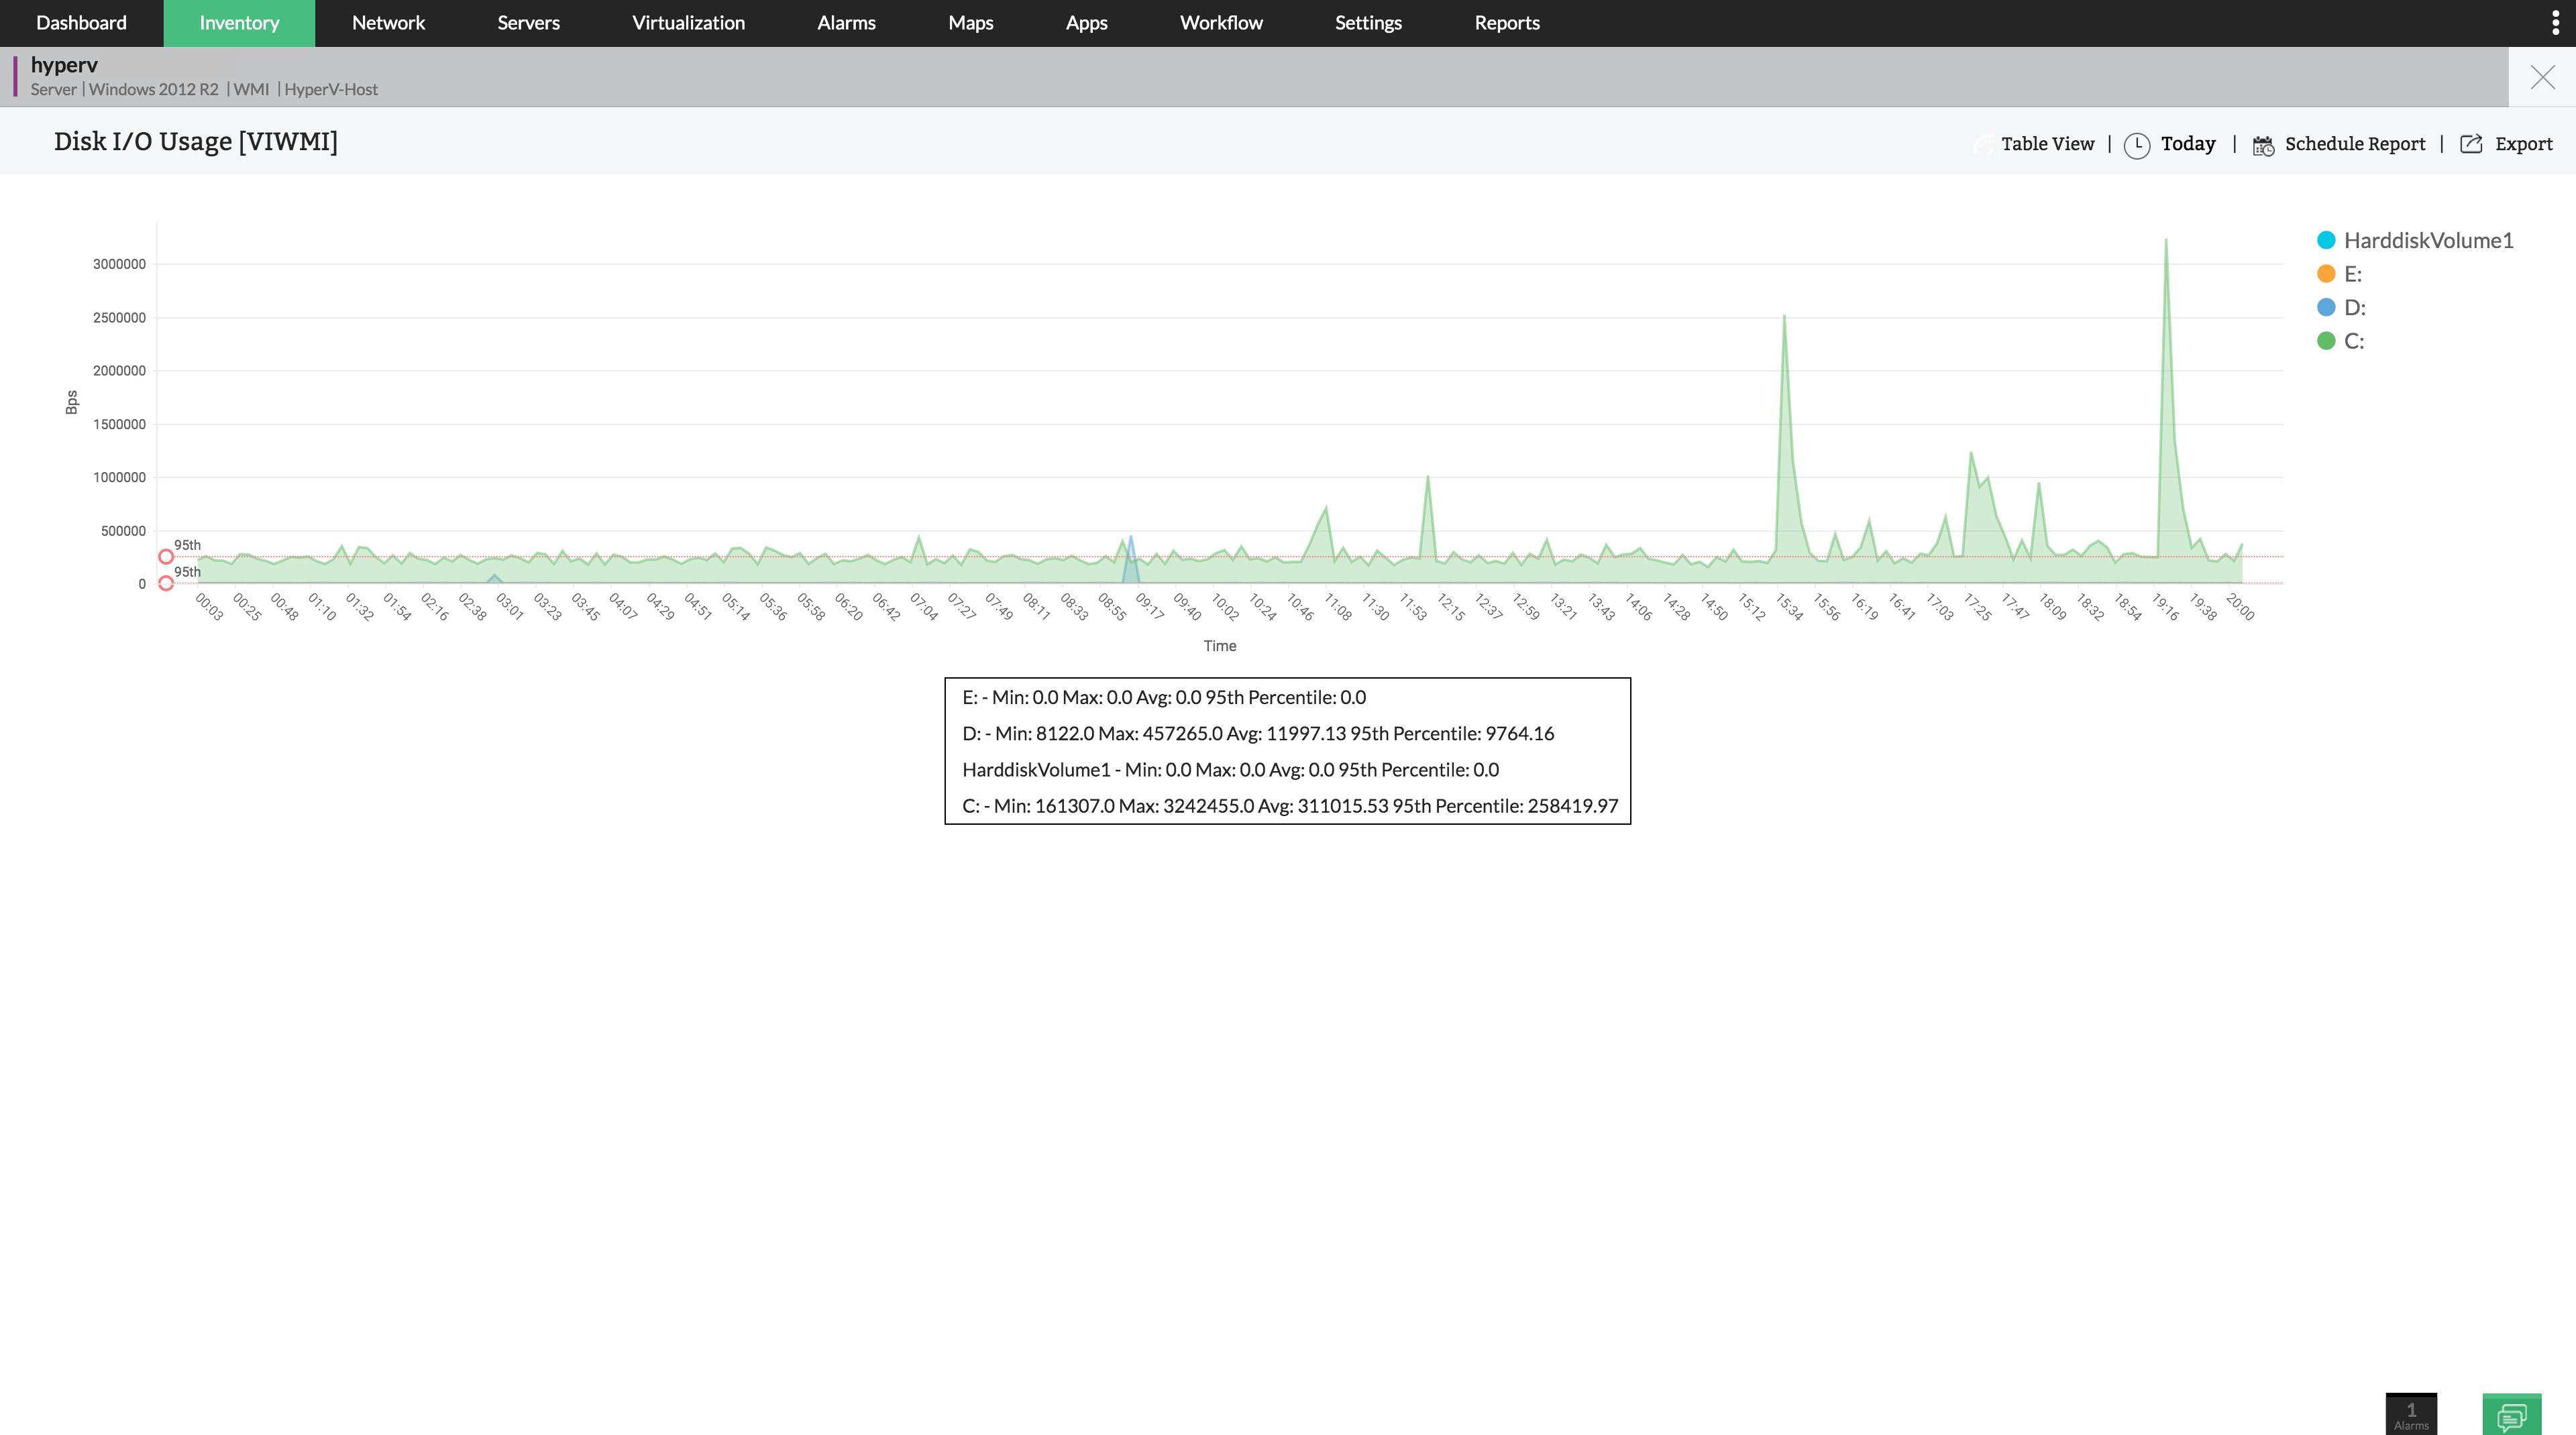Expand the Virtualization dropdown menu
This screenshot has width=2576, height=1435.
tap(688, 23)
